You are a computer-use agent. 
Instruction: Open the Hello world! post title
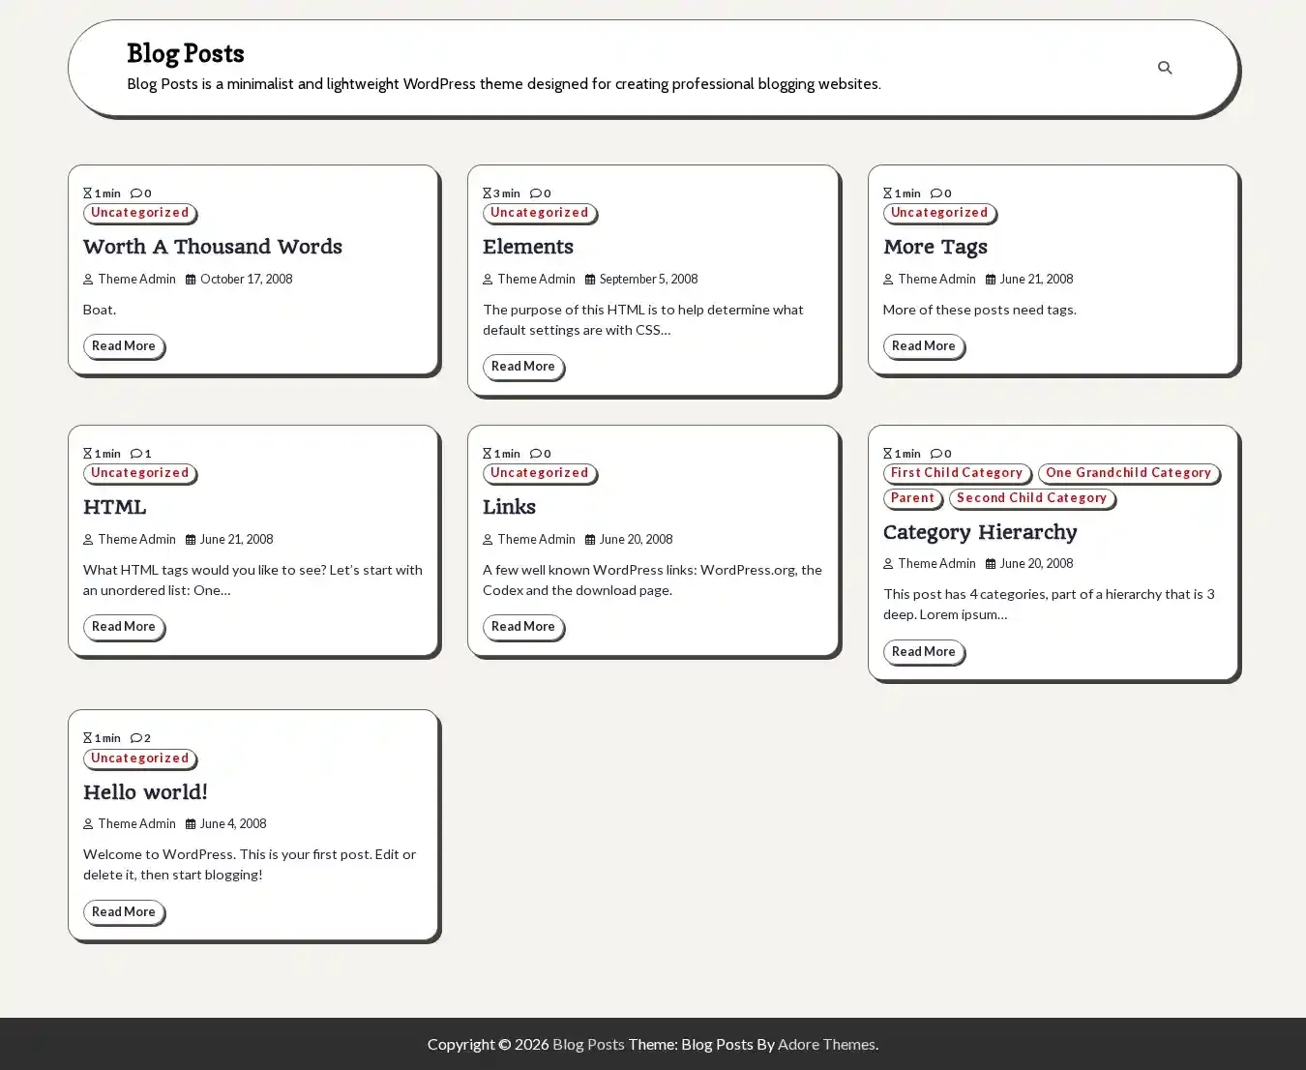tap(145, 792)
